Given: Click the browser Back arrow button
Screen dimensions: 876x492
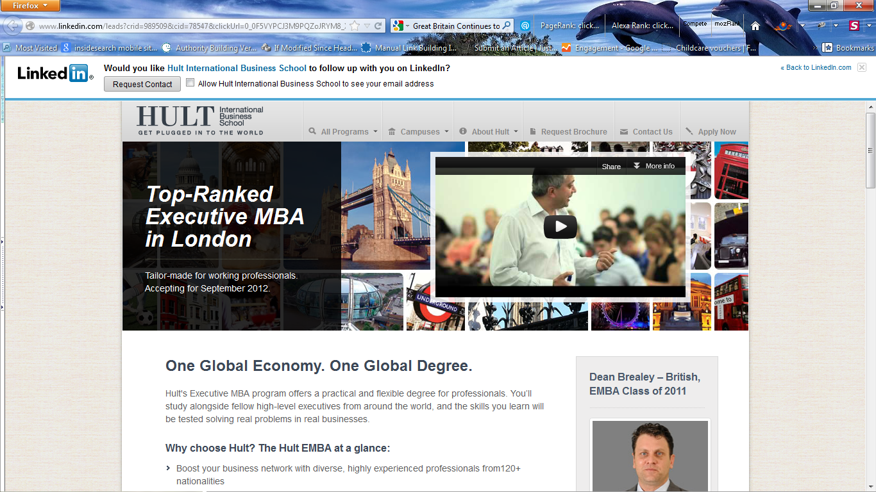Looking at the screenshot, I should [13, 26].
